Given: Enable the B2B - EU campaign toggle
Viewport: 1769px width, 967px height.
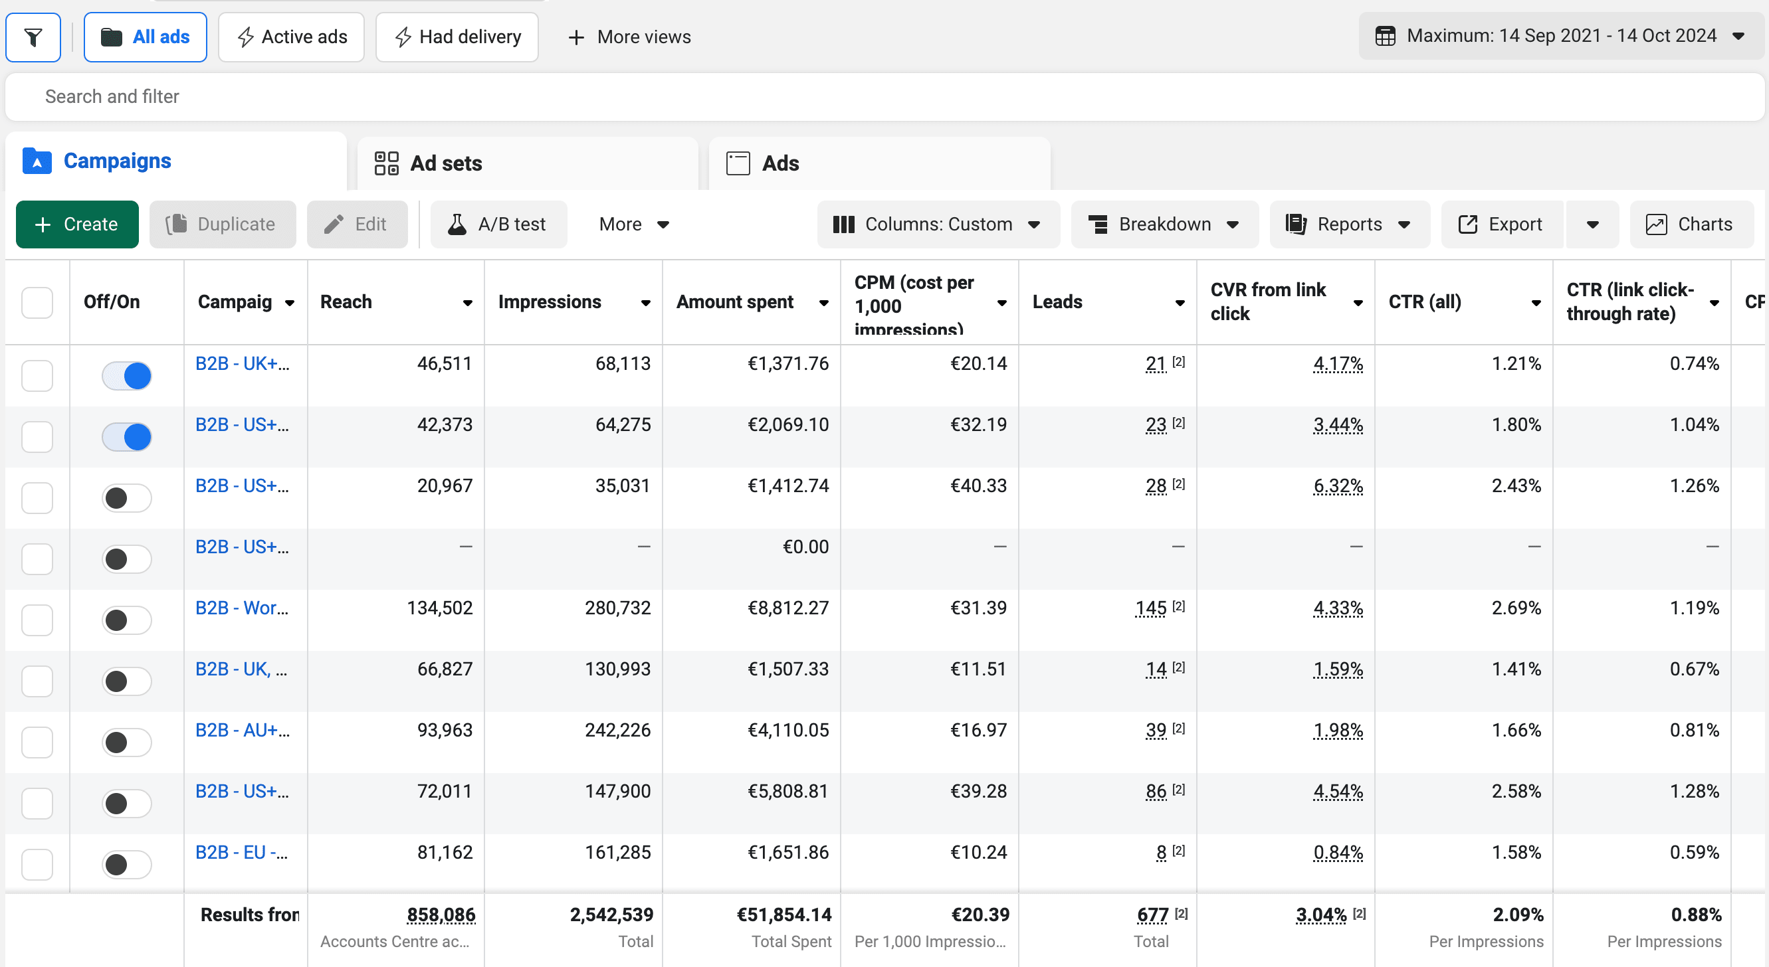Looking at the screenshot, I should [x=127, y=864].
